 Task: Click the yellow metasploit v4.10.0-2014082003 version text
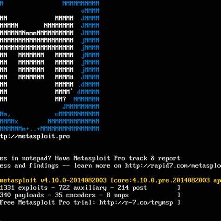pyautogui.click(x=53, y=180)
